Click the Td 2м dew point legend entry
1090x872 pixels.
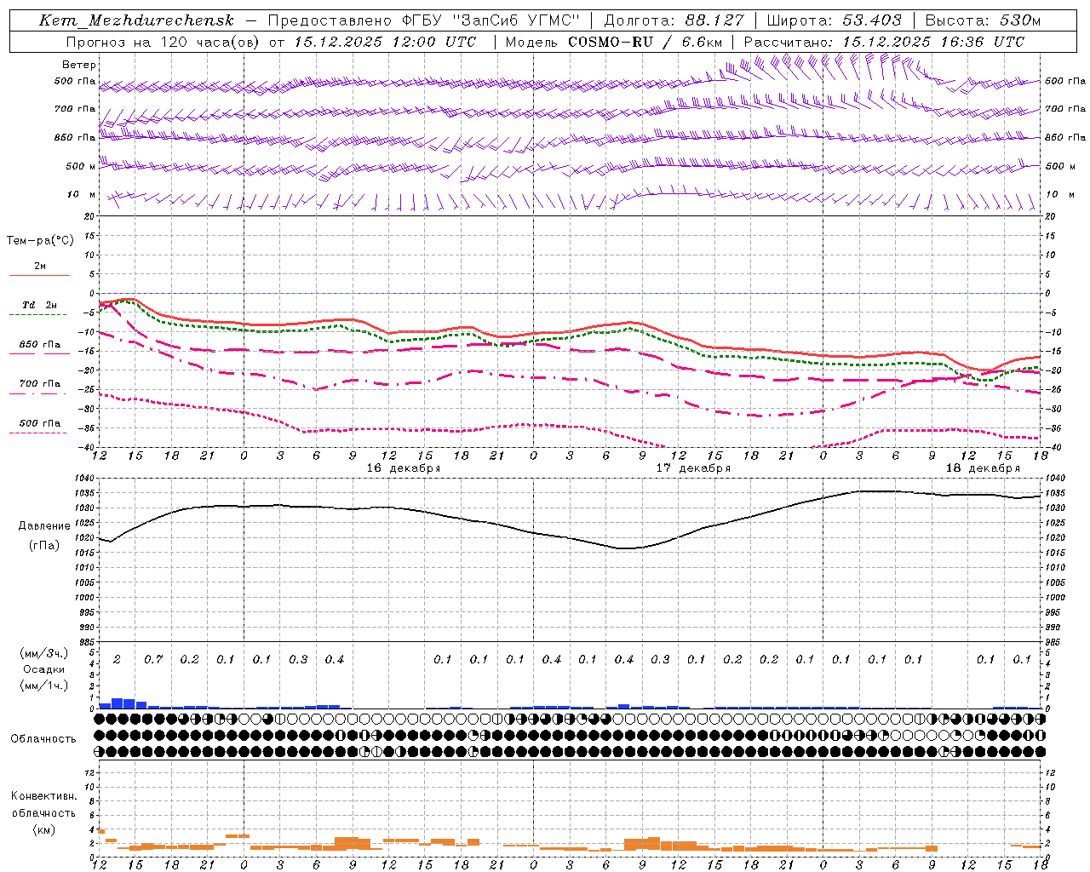coord(39,305)
